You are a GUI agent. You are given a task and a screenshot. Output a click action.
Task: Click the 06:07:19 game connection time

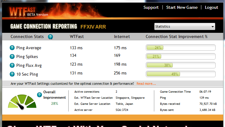[205, 91]
